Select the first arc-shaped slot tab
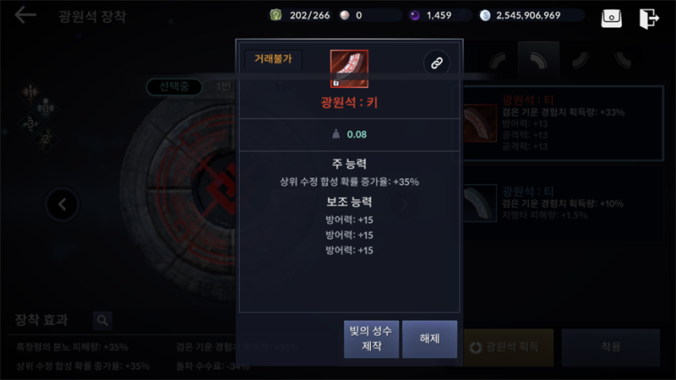Image resolution: width=676 pixels, height=380 pixels. point(498,61)
